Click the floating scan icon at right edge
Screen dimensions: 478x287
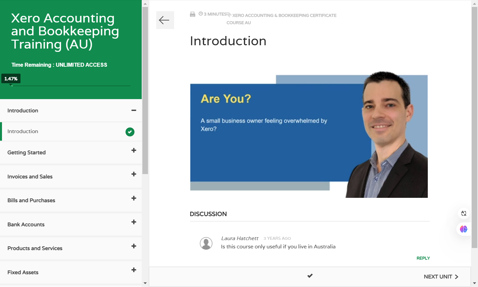click(x=464, y=213)
